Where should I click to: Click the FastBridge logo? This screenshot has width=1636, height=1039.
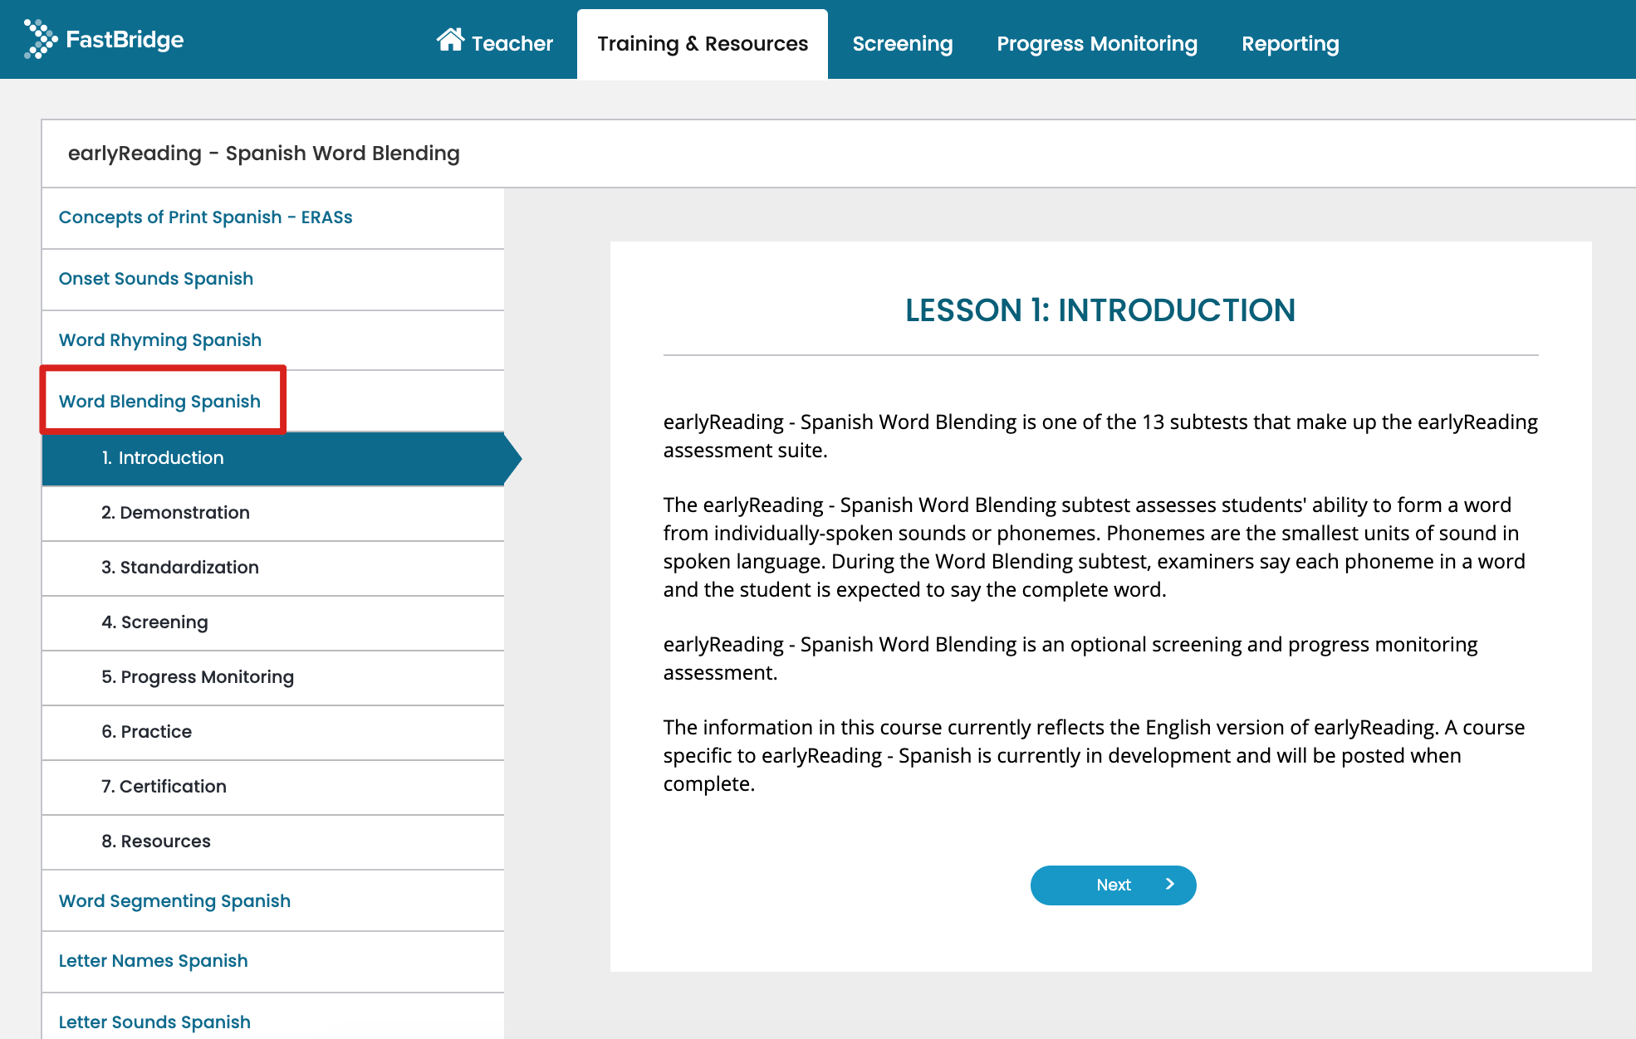(104, 39)
